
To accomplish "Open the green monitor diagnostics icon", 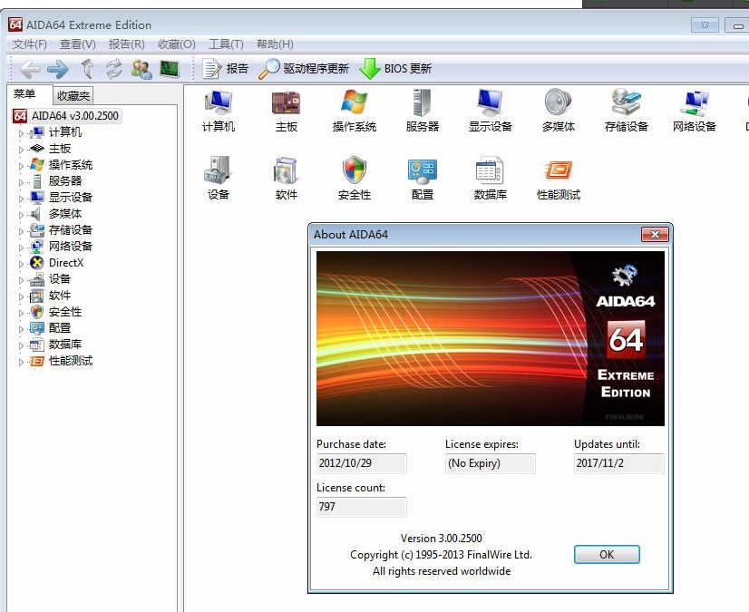I will tap(169, 69).
